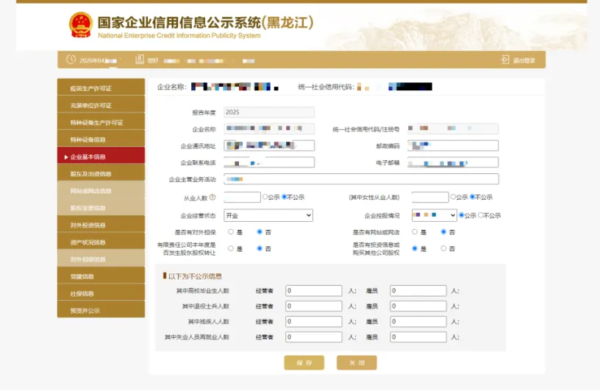
Task: Open the 股权变更信息 sidebar item
Action: 101,208
